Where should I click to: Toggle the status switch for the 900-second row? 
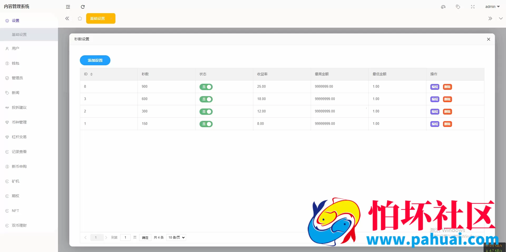pos(206,87)
